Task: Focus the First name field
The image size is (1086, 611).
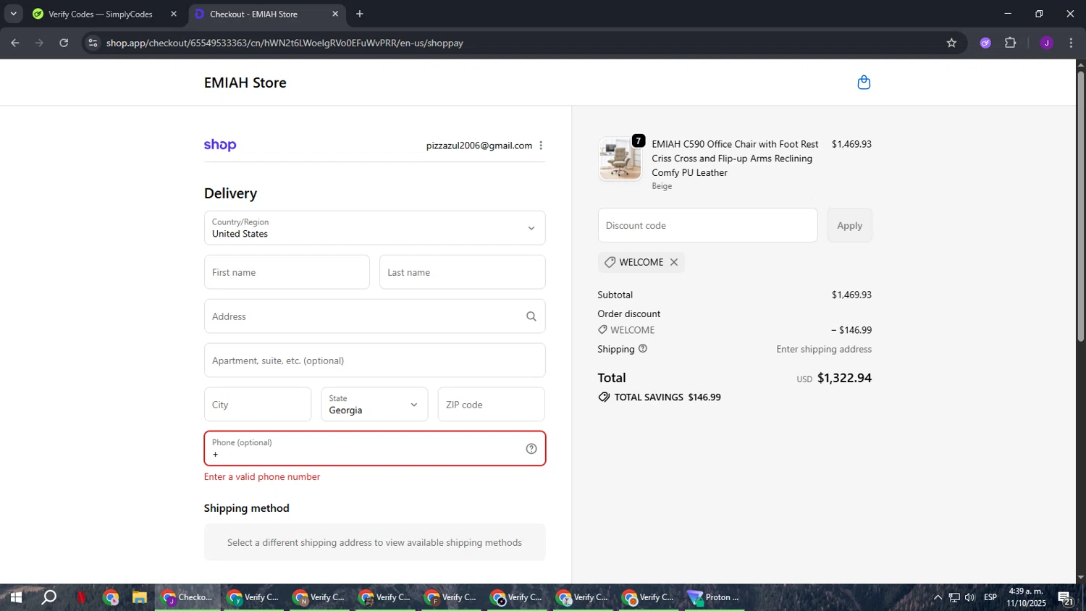Action: (287, 272)
